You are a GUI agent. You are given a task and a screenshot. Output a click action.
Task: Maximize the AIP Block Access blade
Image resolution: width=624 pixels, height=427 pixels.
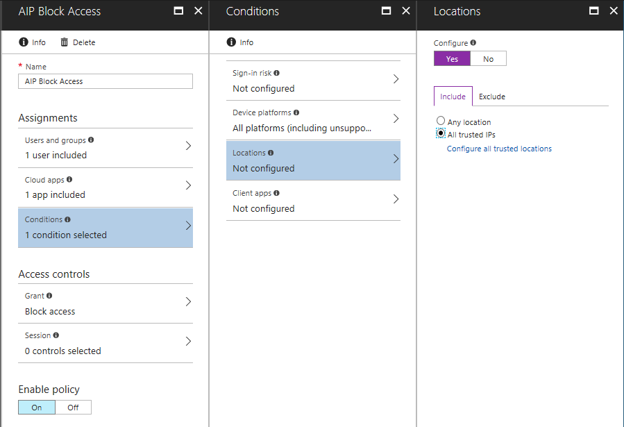tap(178, 10)
